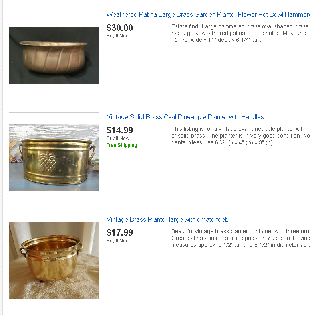Click the 'This listing is for a vintage' description

point(240,136)
